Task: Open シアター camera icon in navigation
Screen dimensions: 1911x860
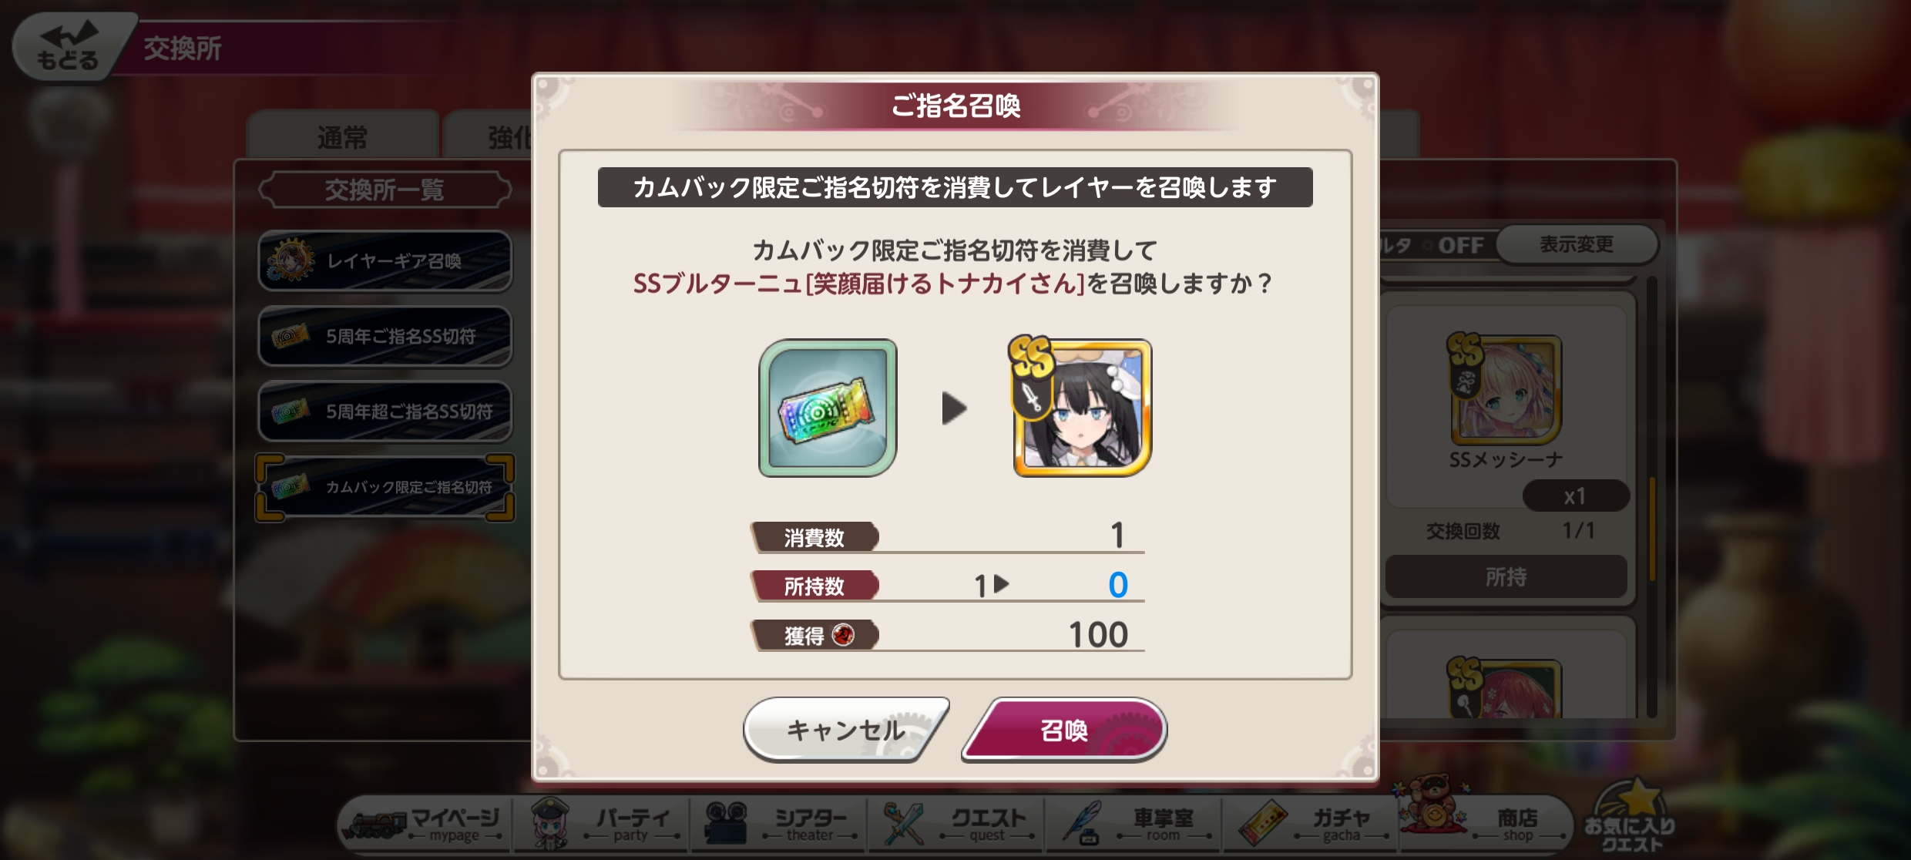Action: [x=778, y=825]
